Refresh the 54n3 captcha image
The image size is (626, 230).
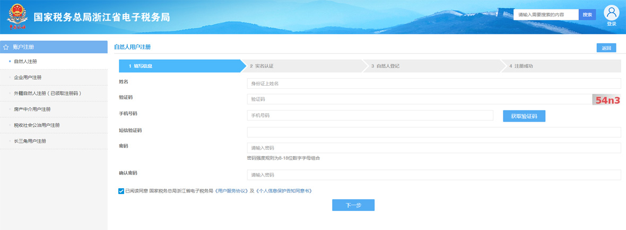point(606,99)
